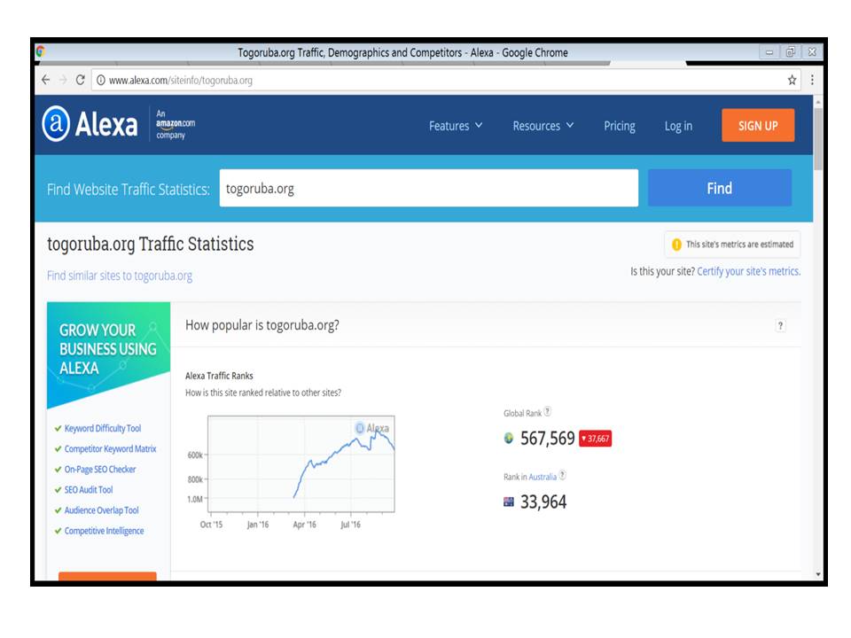The image size is (851, 638).
Task: Click the orange SIGN UP button
Action: click(758, 125)
